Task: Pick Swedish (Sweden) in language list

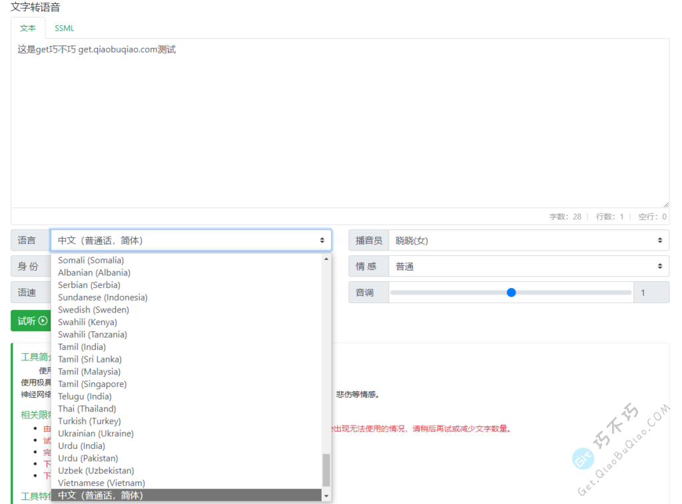Action: (93, 310)
